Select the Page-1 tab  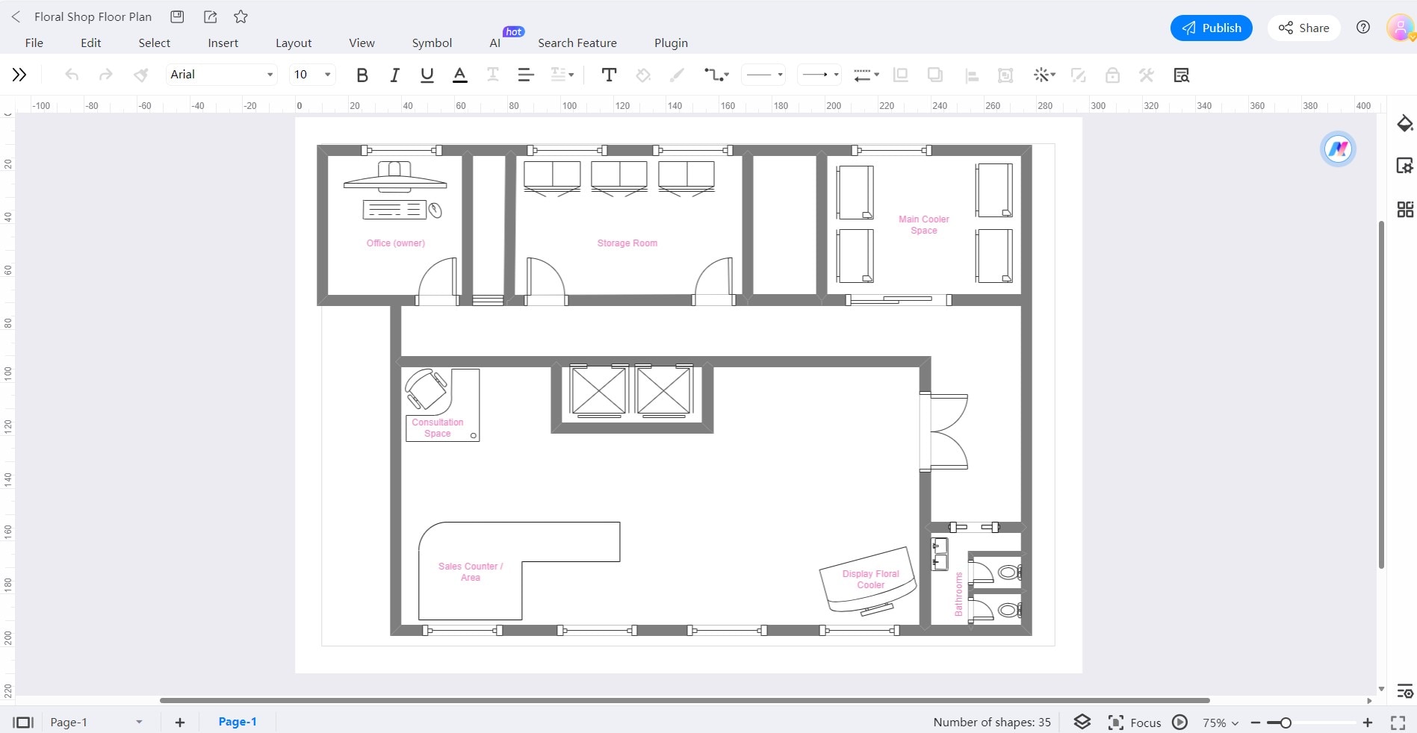click(238, 722)
